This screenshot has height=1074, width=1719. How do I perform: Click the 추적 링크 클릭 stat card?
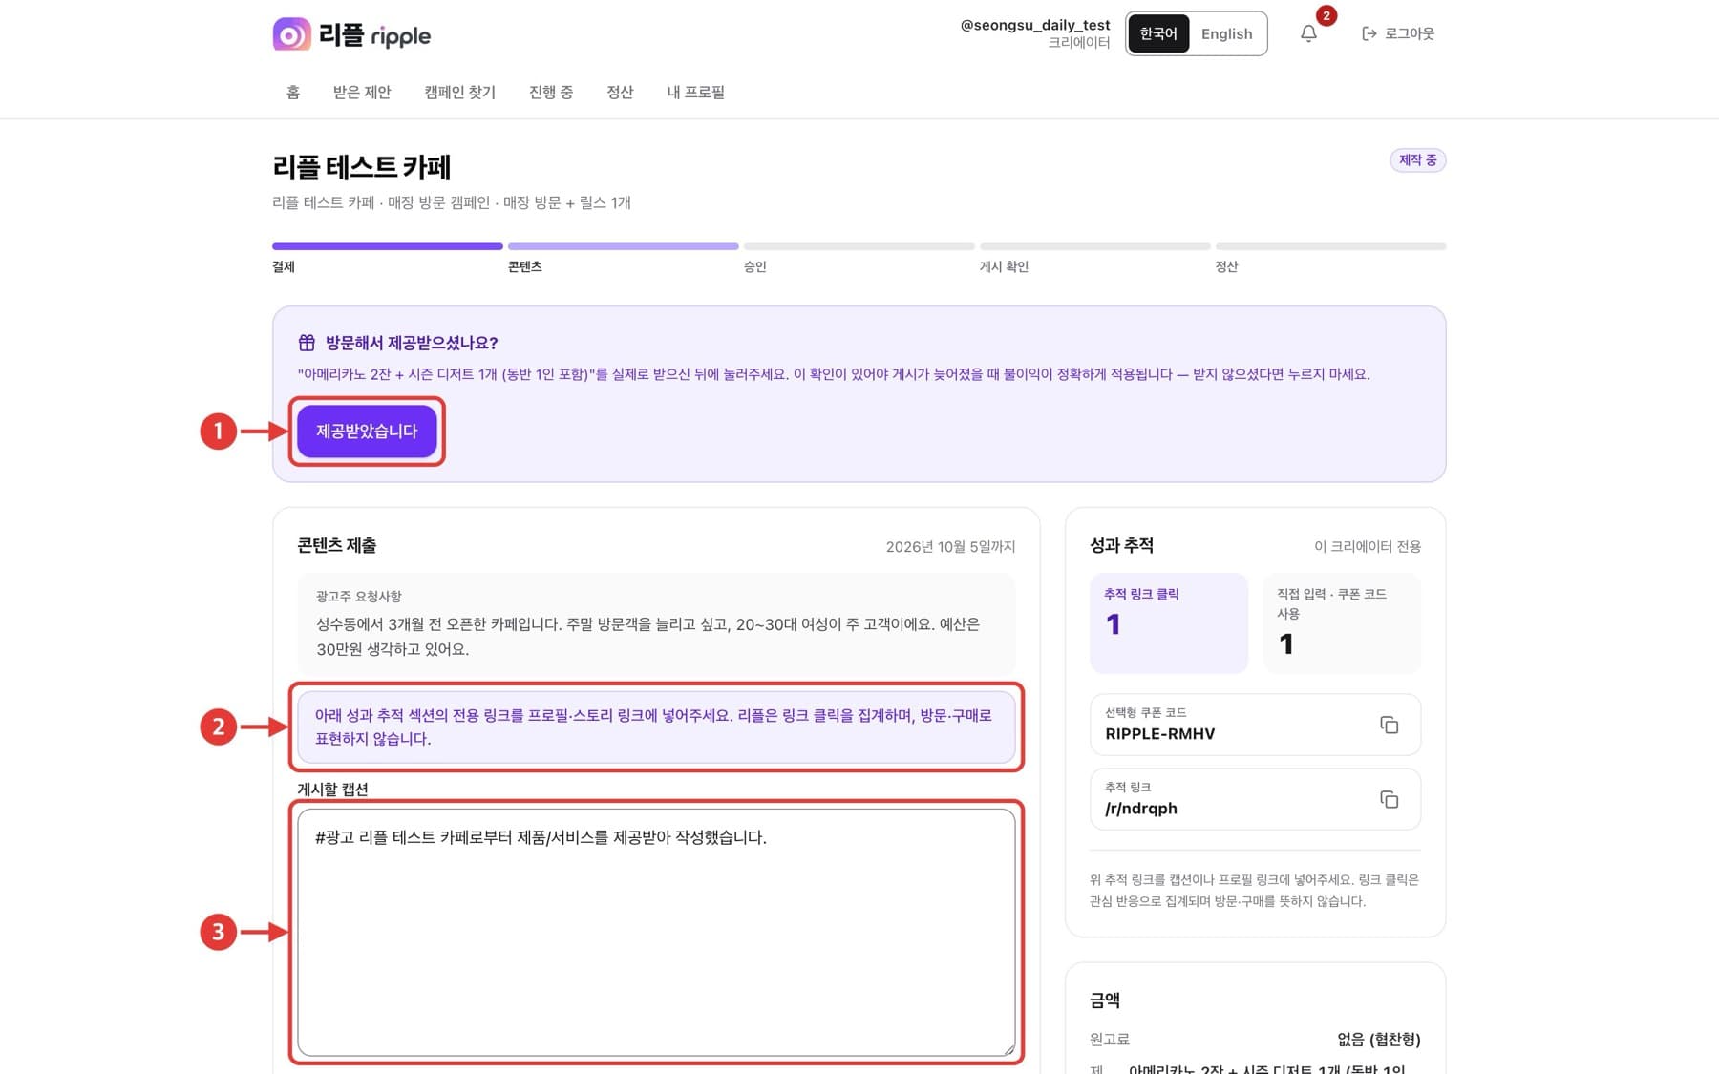click(1169, 622)
